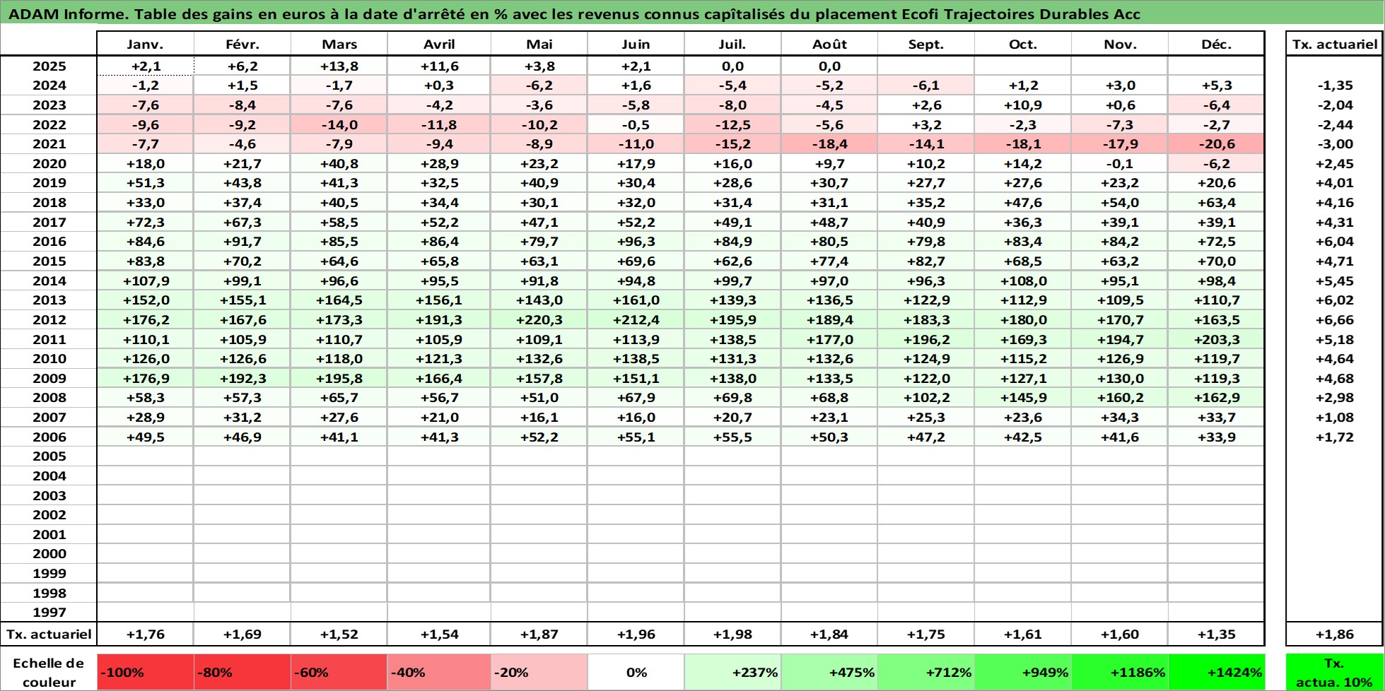Image resolution: width=1385 pixels, height=691 pixels.
Task: Select the +1186% green swatch
Action: (1120, 672)
